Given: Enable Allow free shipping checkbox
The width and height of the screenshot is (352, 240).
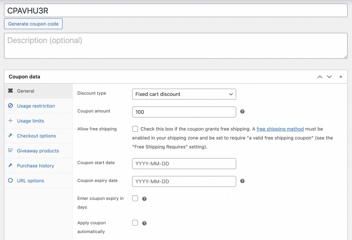Looking at the screenshot, I should pyautogui.click(x=135, y=129).
